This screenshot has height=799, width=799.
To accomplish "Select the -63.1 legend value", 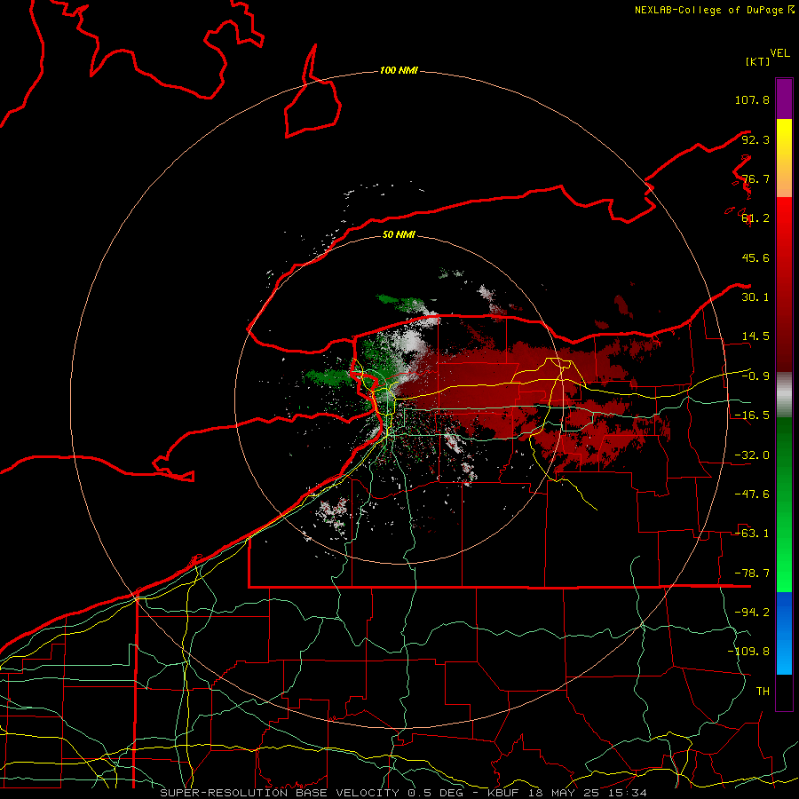I will click(x=752, y=534).
